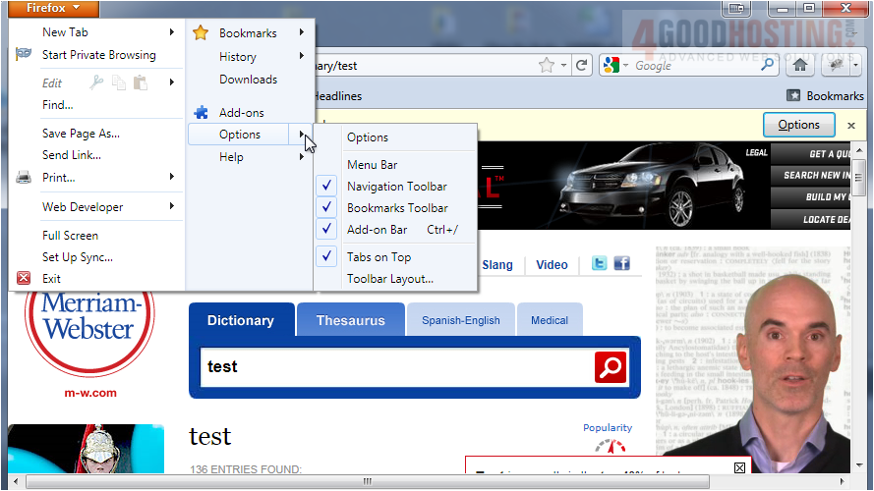The height and width of the screenshot is (491, 874).
Task: Select Start Private Browsing menu item
Action: (x=98, y=55)
